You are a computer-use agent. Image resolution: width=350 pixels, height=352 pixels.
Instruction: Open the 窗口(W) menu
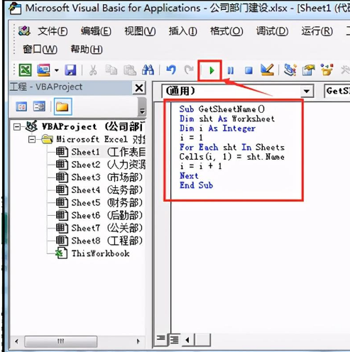[40, 50]
